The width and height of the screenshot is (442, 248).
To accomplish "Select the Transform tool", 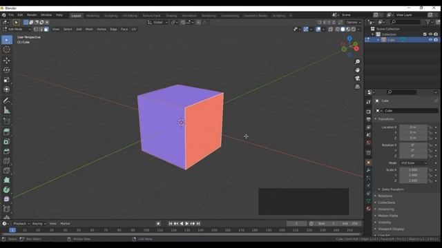I will point(7,90).
